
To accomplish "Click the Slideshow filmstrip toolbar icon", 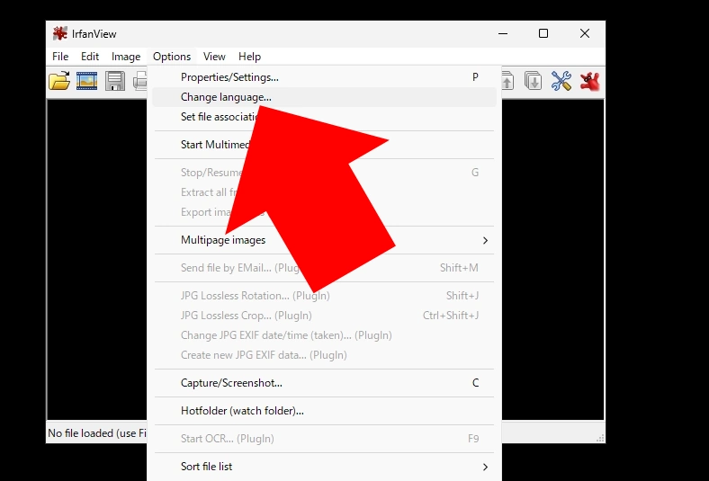I will pyautogui.click(x=86, y=81).
